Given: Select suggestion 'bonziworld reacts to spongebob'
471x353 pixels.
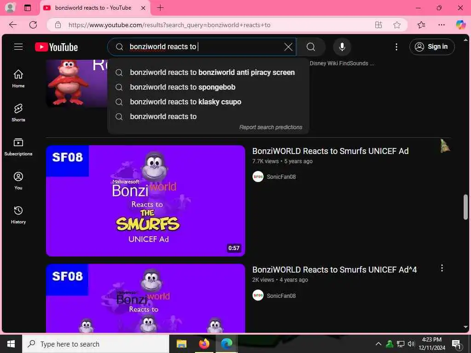Looking at the screenshot, I should [x=208, y=87].
